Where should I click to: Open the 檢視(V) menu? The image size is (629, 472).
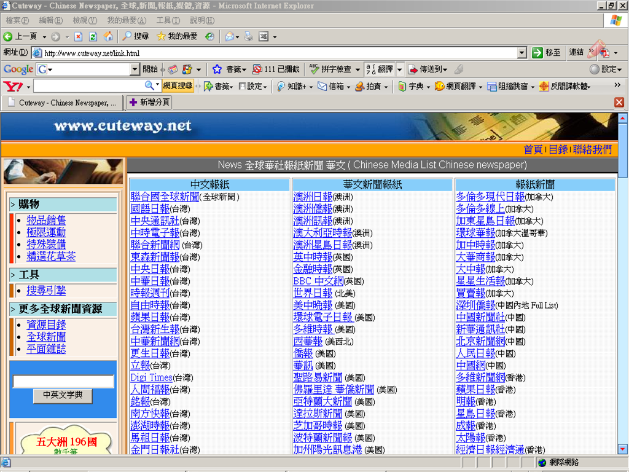[x=85, y=20]
